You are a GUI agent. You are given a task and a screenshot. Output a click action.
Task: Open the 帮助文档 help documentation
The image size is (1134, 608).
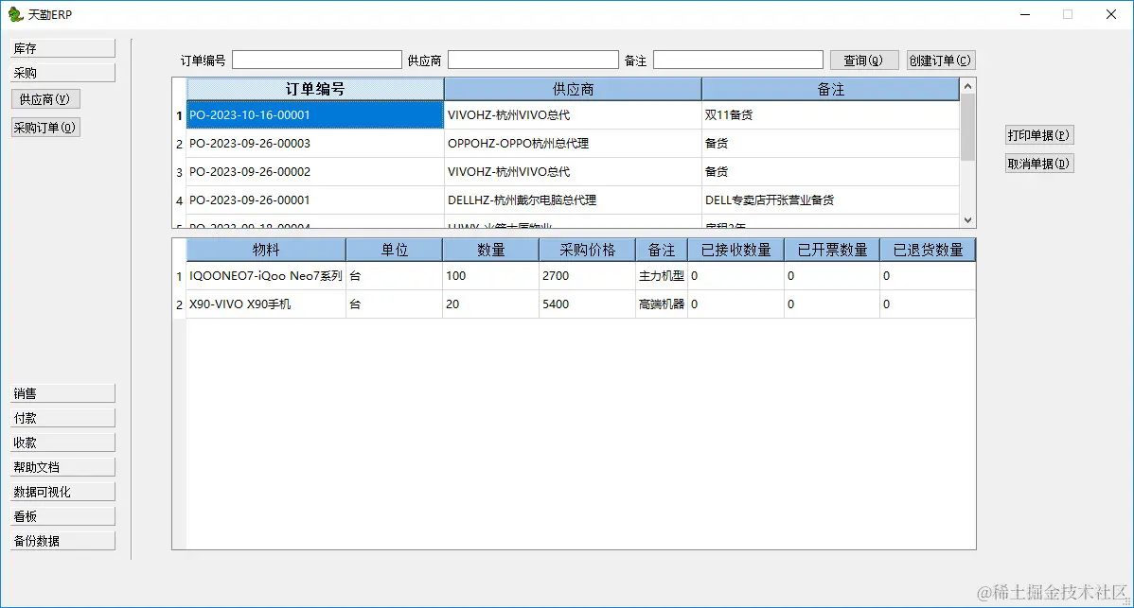(x=62, y=466)
